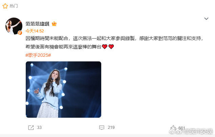Open the @笑声文娱 watermark account
215x137 pixels.
[198, 131]
